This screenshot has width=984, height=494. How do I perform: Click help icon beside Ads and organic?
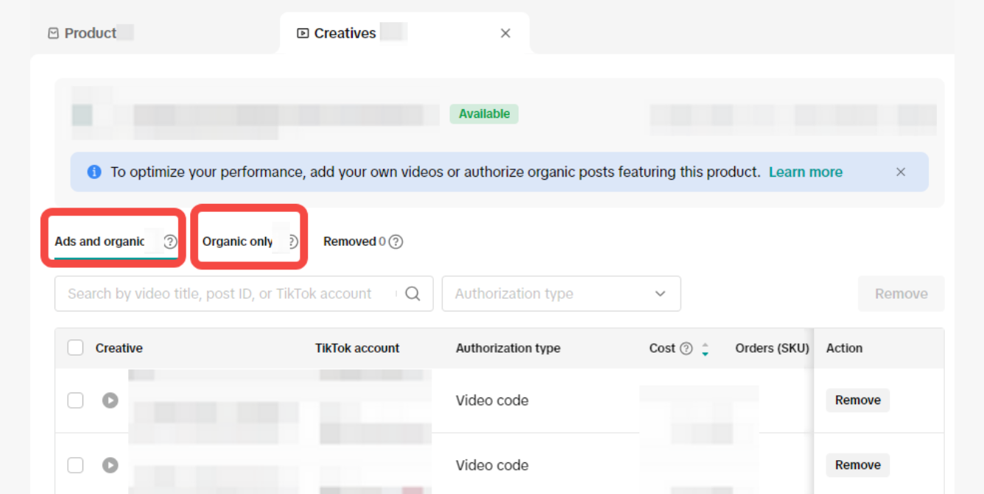pyautogui.click(x=170, y=241)
